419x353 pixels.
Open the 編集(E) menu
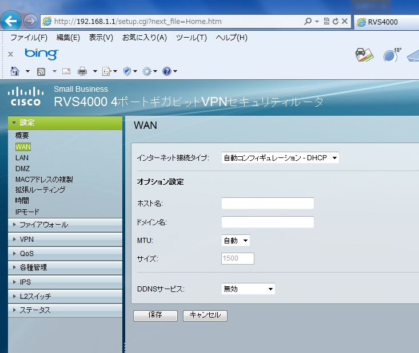click(68, 38)
